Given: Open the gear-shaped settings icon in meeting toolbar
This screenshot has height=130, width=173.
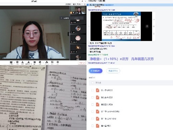Looking at the screenshot, I should pyautogui.click(x=58, y=62).
